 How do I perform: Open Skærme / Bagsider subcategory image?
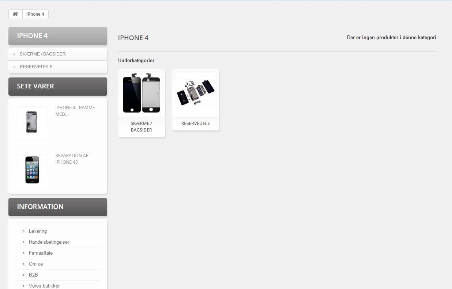tap(142, 93)
